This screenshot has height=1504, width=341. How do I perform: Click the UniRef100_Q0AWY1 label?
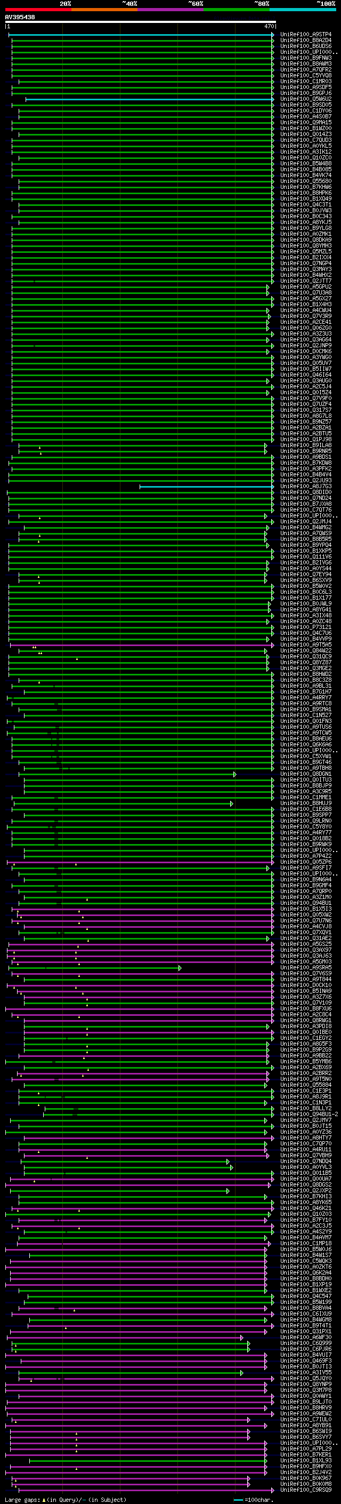click(306, 1395)
